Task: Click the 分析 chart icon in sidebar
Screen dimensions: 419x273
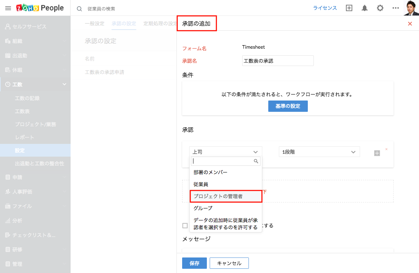Action: 8,220
